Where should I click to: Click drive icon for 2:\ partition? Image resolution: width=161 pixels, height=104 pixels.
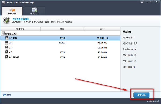coord(7,43)
